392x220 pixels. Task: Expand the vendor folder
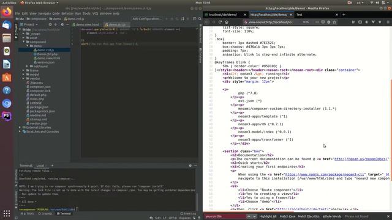pos(23,78)
